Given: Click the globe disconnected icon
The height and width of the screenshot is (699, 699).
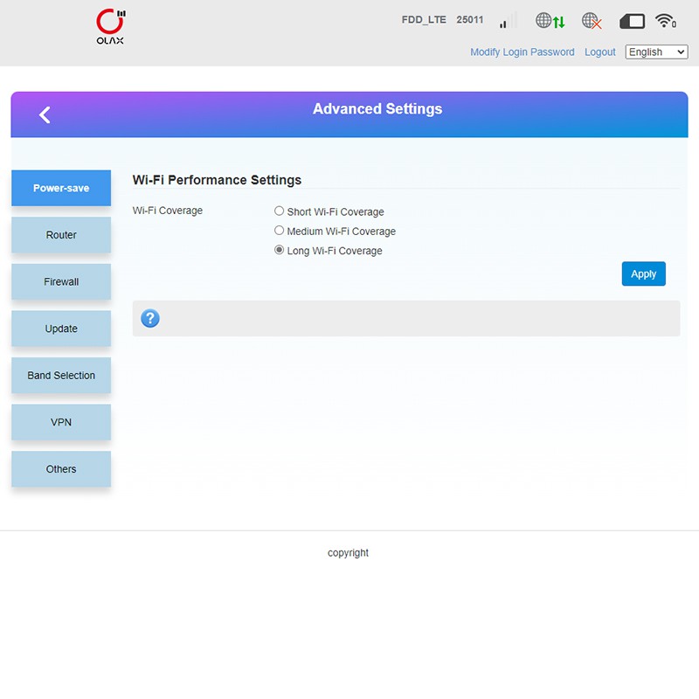Looking at the screenshot, I should click(x=592, y=20).
